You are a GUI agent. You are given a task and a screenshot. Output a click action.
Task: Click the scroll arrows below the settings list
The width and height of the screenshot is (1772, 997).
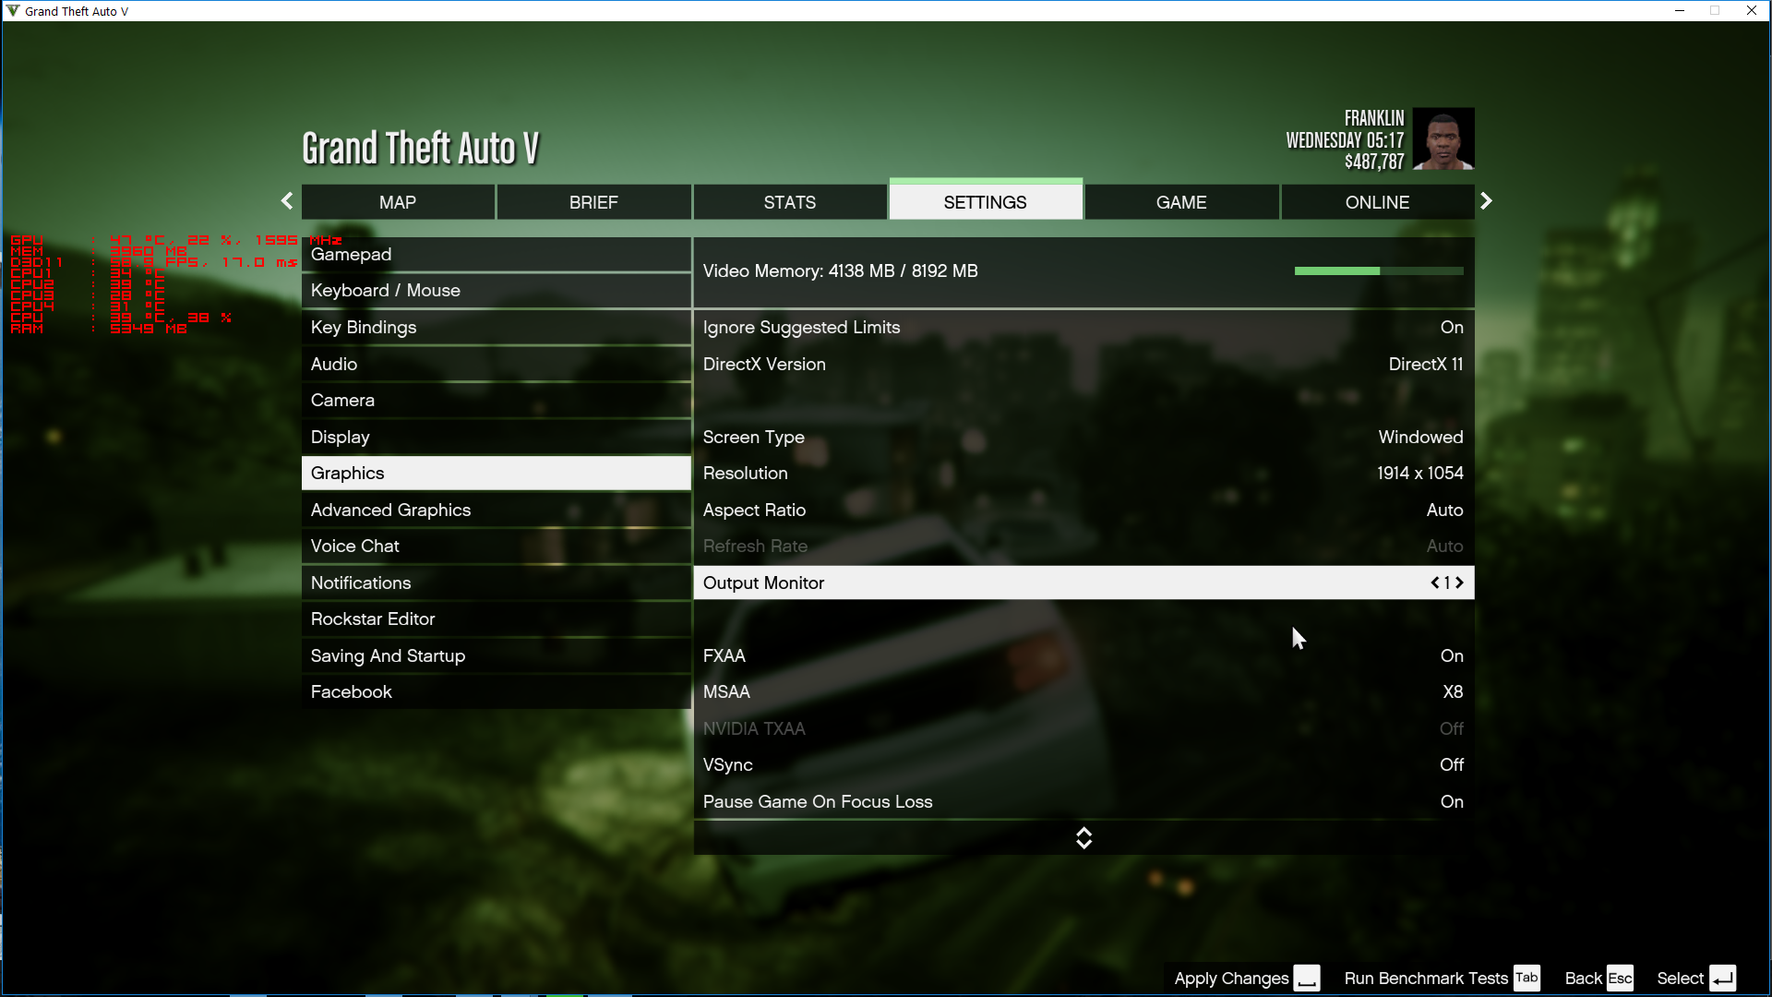coord(1084,837)
